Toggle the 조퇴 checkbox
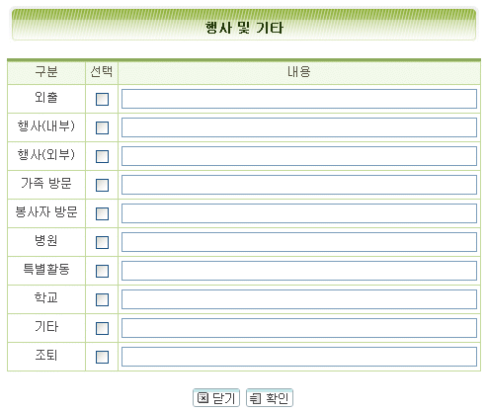The width and height of the screenshot is (486, 412). point(102,357)
